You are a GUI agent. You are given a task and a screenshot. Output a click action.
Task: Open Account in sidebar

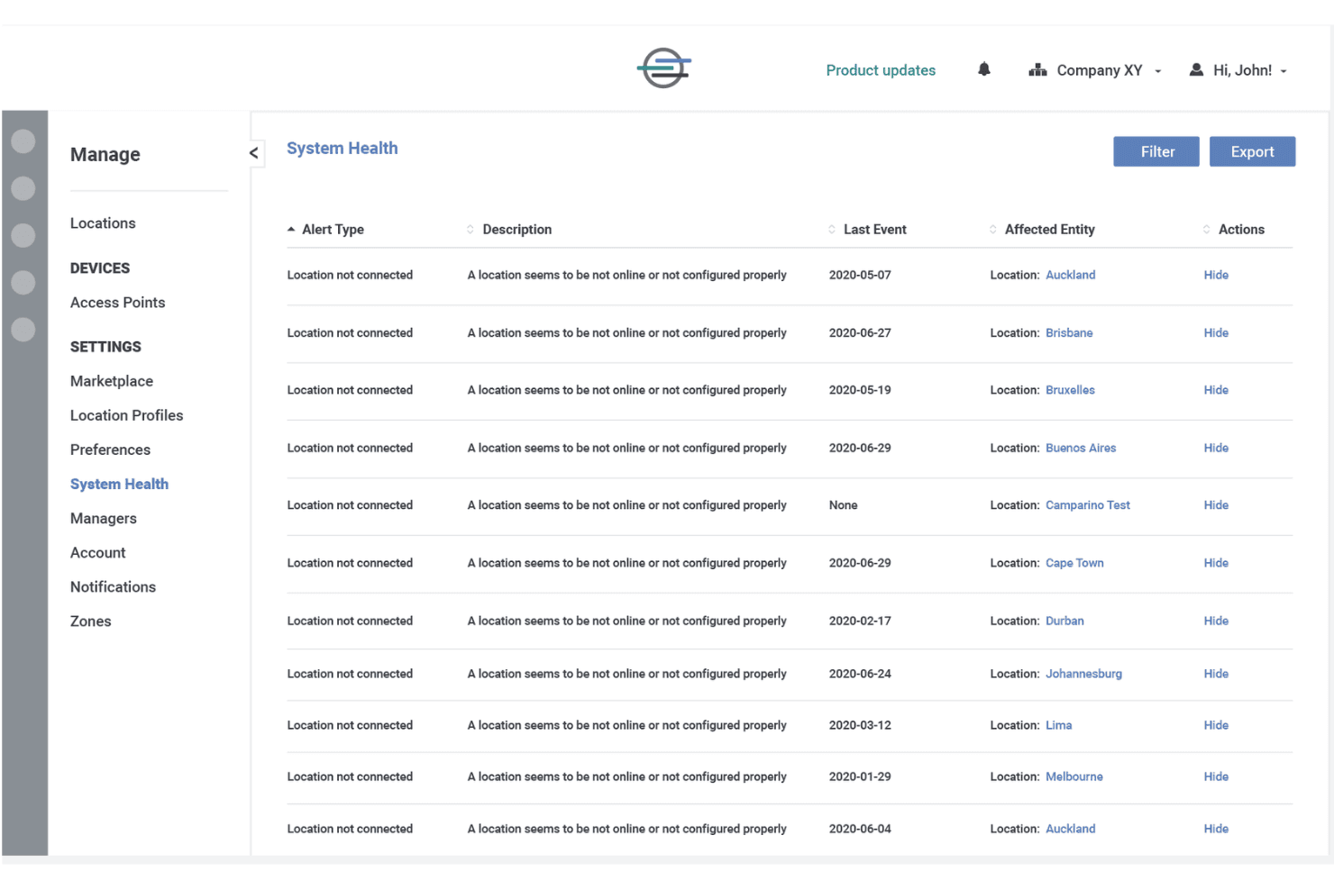[x=98, y=552]
